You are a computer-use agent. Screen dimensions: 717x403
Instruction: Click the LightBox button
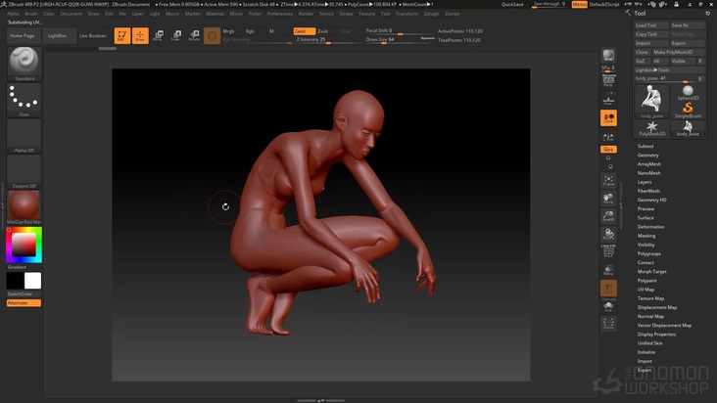(57, 35)
